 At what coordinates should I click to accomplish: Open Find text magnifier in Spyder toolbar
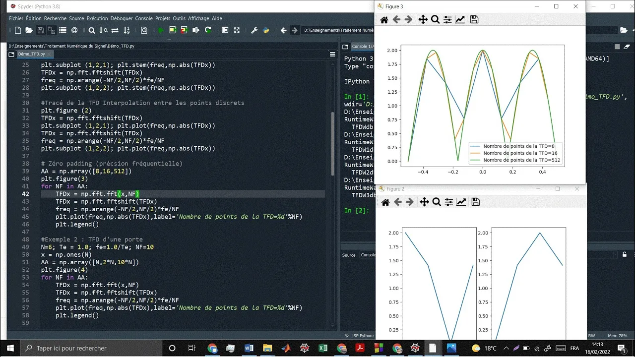coord(92,30)
